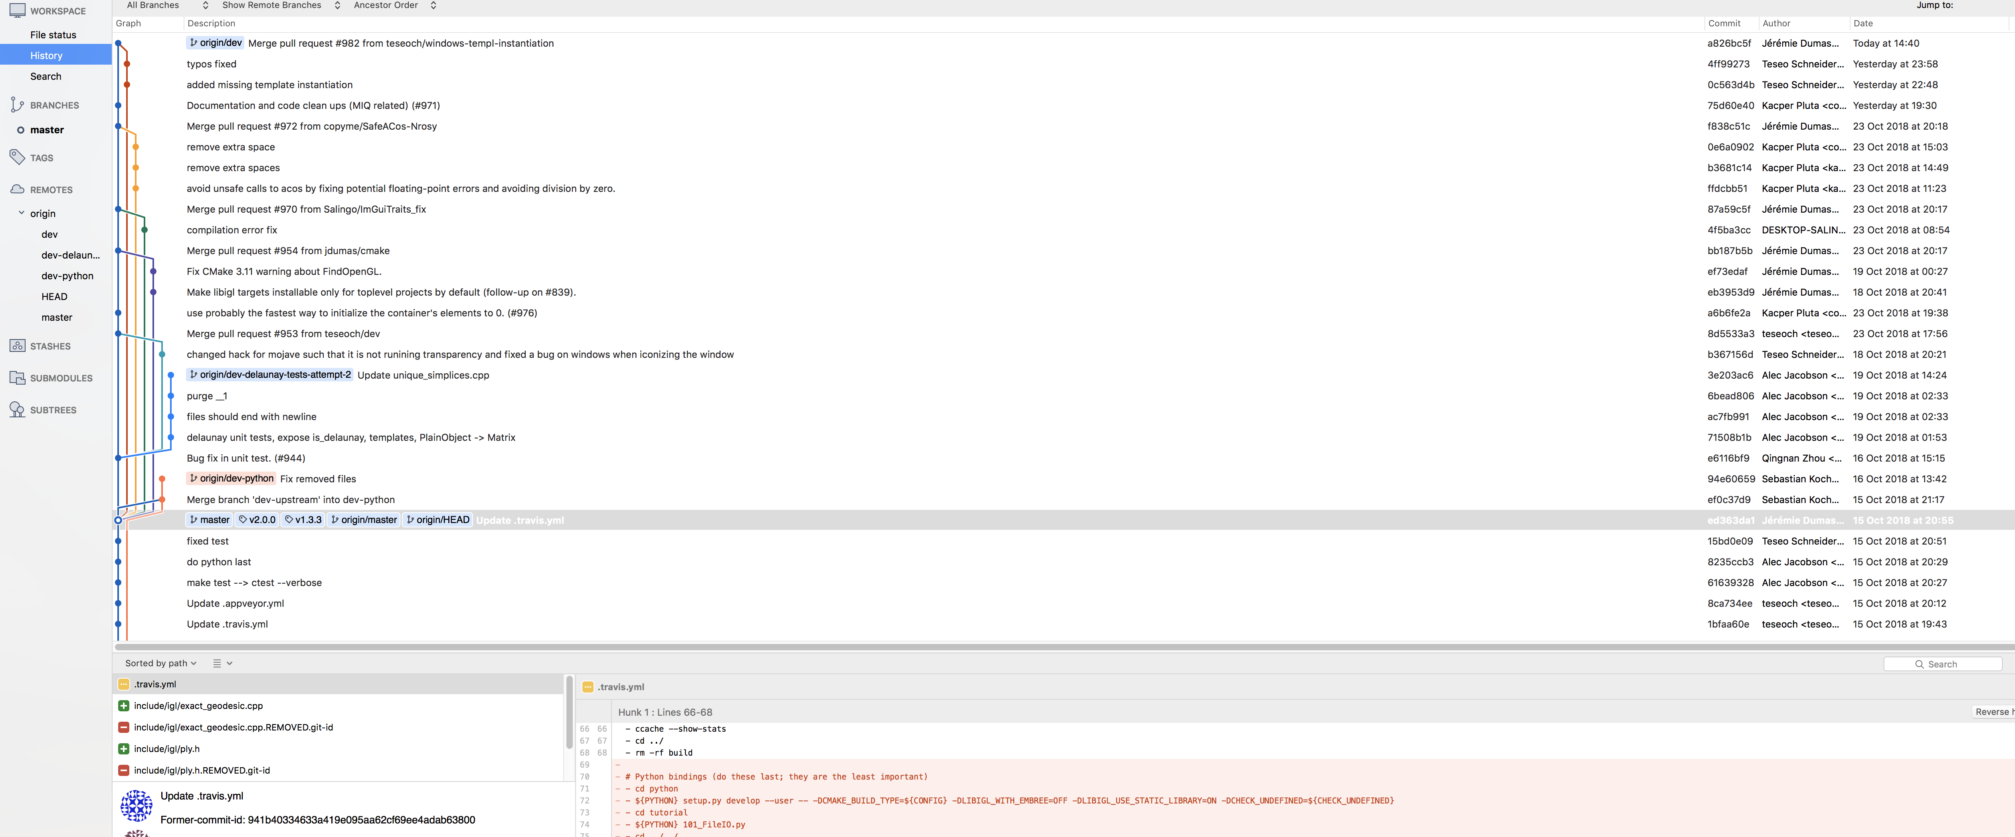
Task: Open the Ancestor Order dropdown
Action: 386,6
